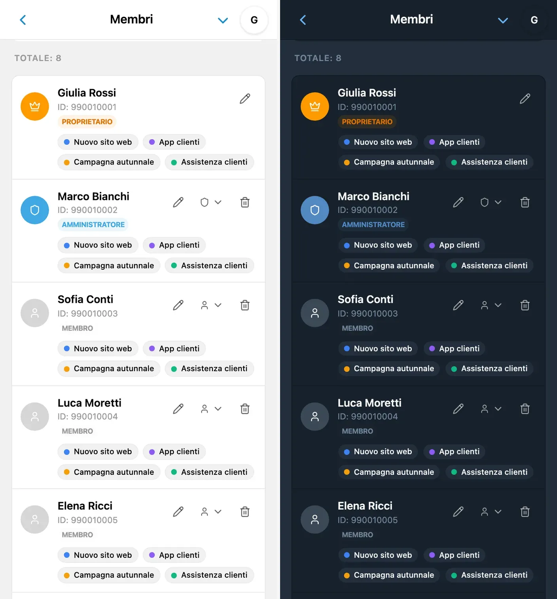Click Elena's Assistenza clienti tag, dark panel

tap(489, 575)
